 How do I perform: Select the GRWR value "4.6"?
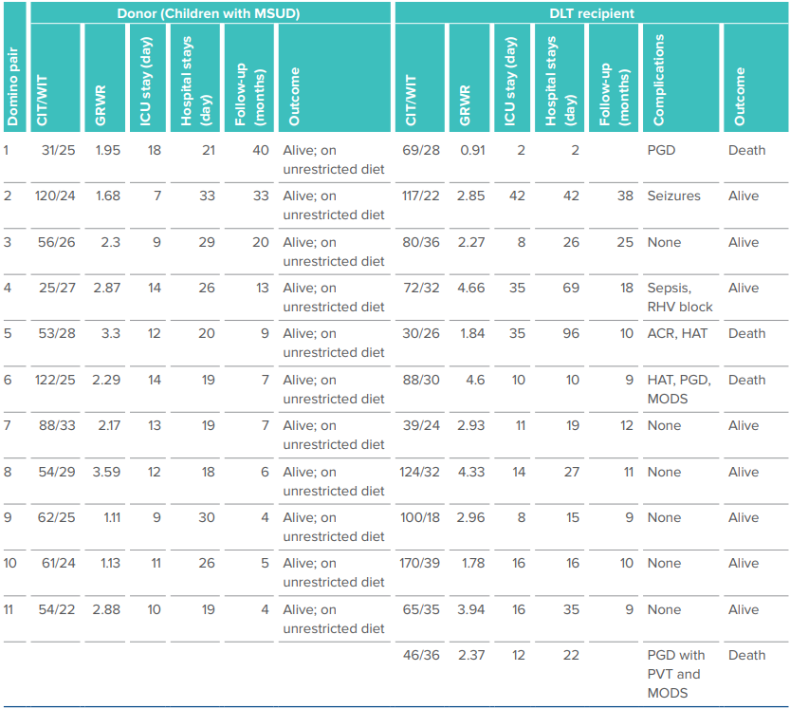tap(475, 380)
